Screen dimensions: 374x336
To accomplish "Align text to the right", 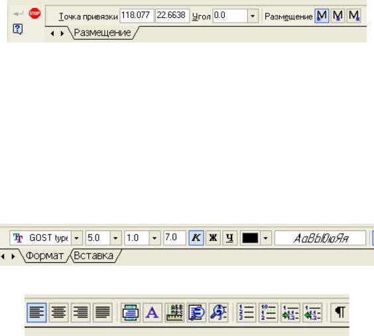I will pyautogui.click(x=80, y=312).
